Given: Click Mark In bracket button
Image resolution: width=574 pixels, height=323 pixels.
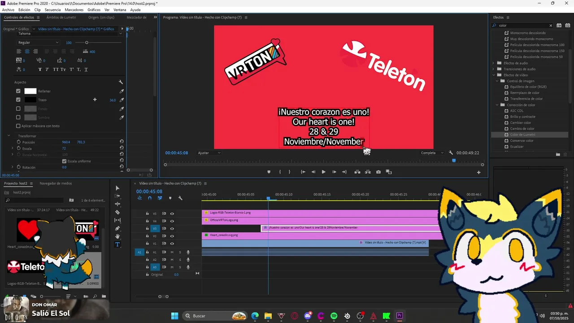Looking at the screenshot, I should pyautogui.click(x=280, y=172).
